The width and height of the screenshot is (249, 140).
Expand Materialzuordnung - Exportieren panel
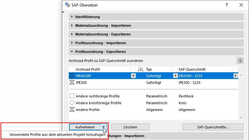tap(156, 34)
